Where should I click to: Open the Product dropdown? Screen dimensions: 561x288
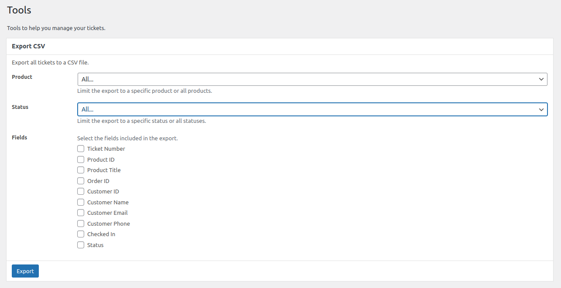coord(312,79)
